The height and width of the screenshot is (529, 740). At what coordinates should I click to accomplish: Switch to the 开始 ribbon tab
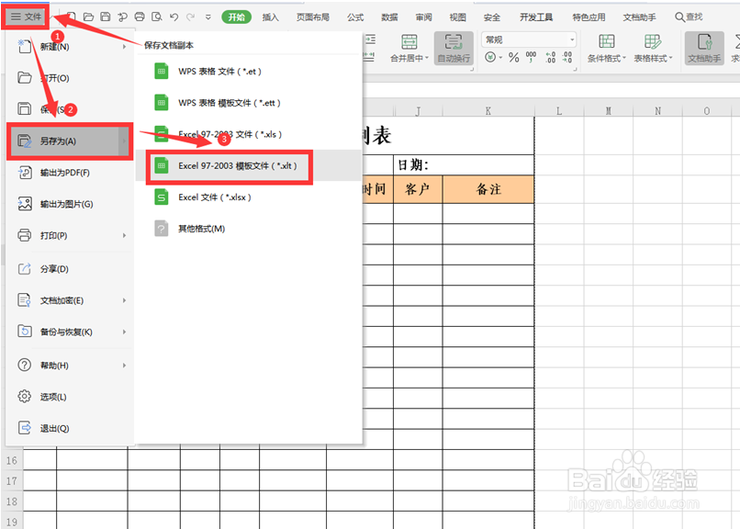pos(237,17)
